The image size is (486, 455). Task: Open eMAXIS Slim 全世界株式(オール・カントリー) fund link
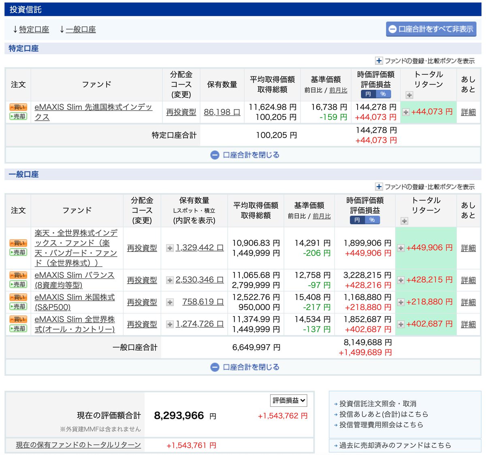[x=75, y=324]
